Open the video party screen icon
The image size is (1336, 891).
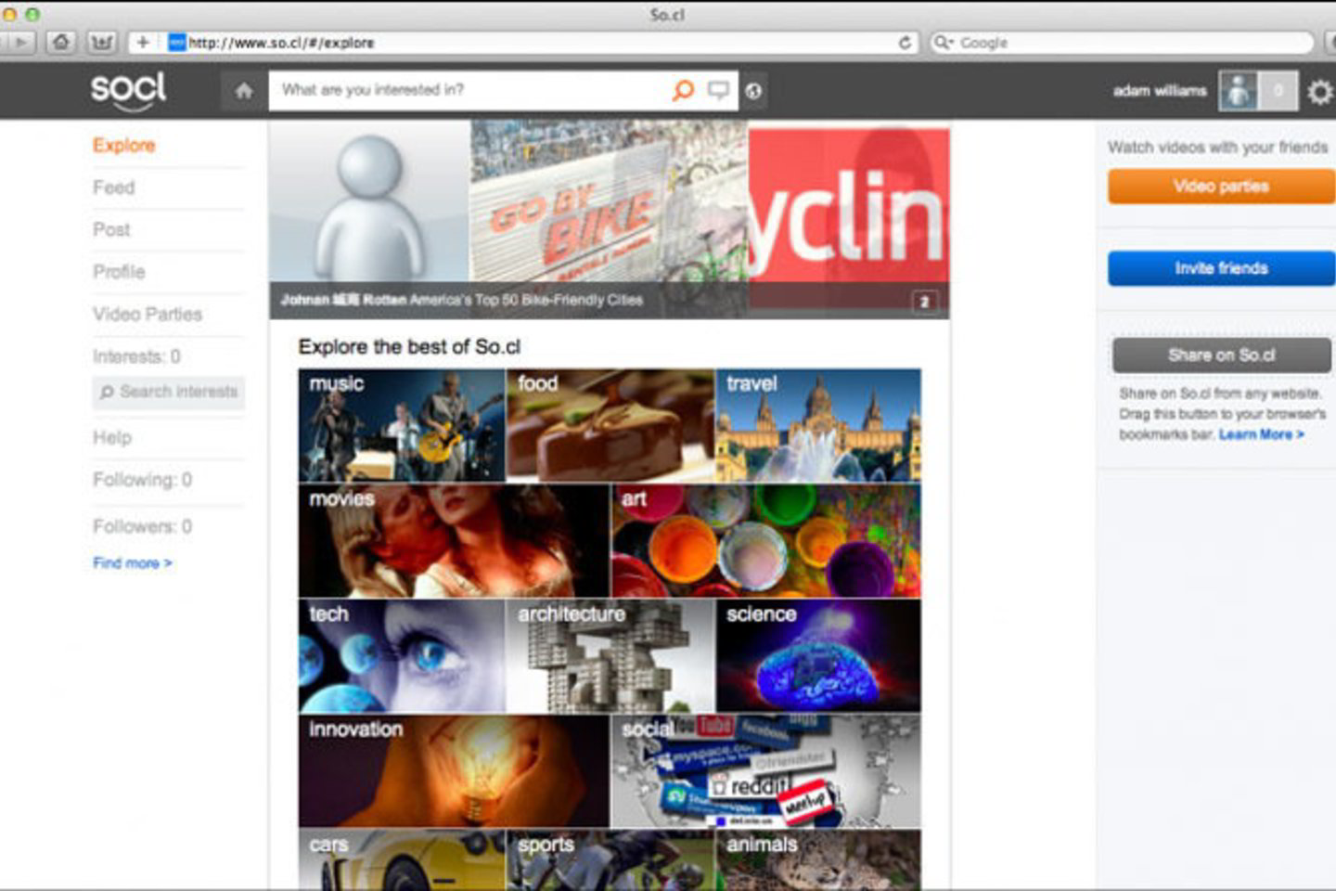[x=718, y=90]
